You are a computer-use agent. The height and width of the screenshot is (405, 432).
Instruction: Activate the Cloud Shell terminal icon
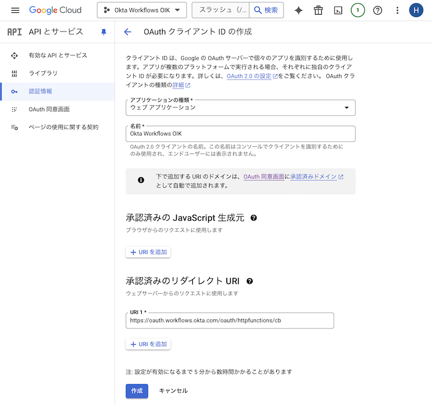[338, 10]
